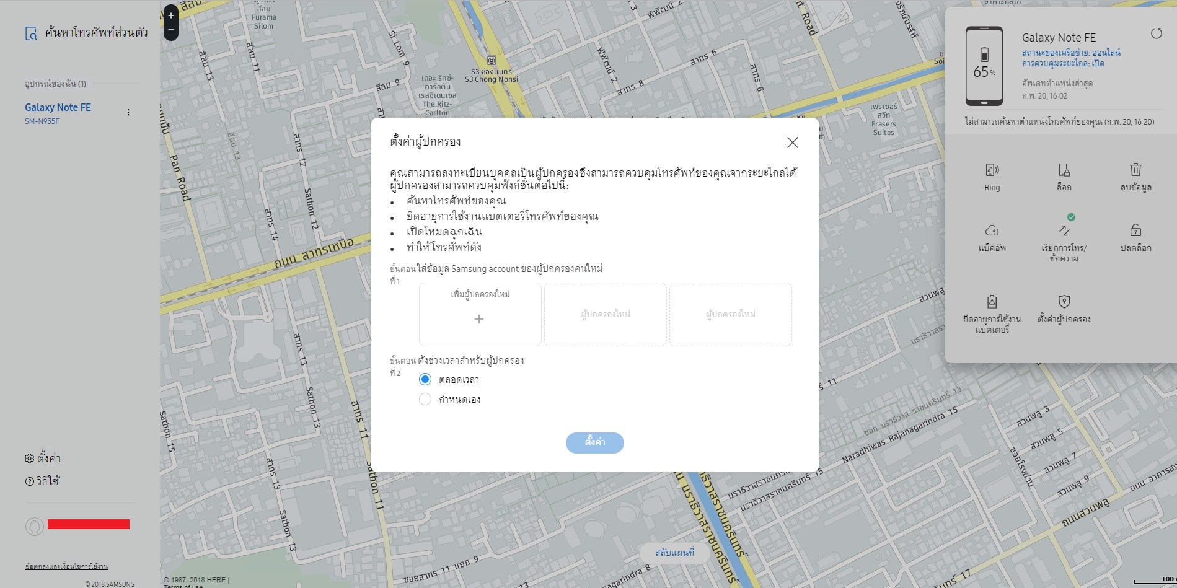Click the Ring phone icon
The width and height of the screenshot is (1177, 588).
992,170
